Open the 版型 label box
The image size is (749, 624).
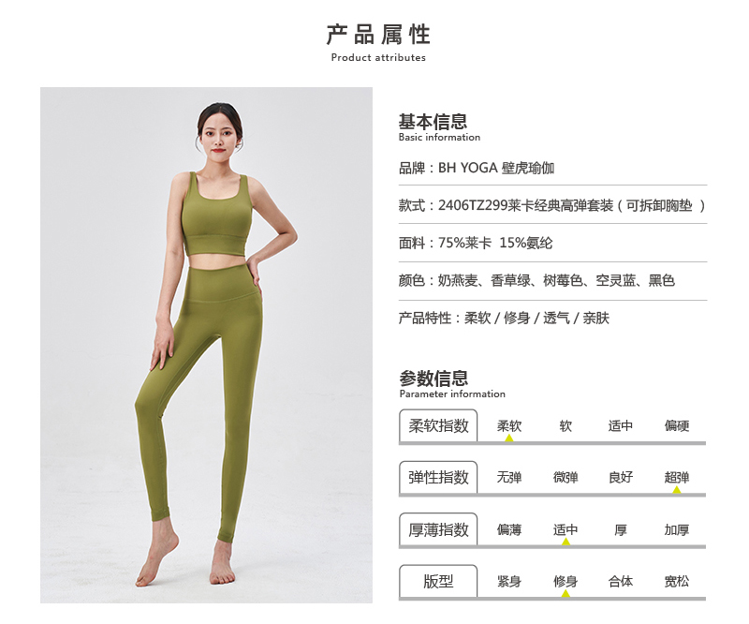[438, 581]
